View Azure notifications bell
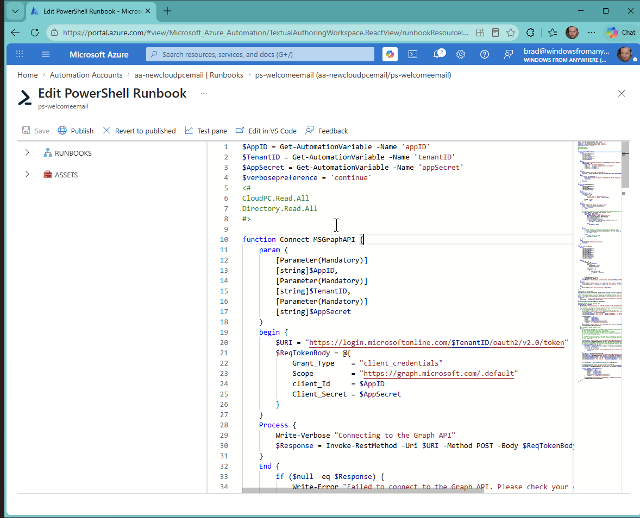640x518 pixels. tap(438, 54)
